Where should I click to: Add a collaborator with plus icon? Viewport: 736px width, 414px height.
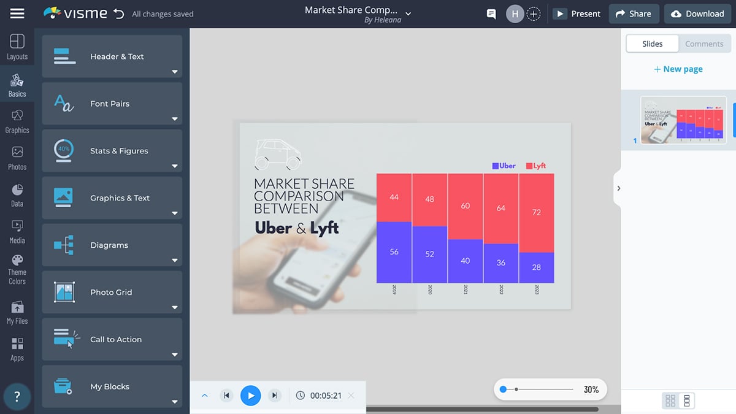coord(534,13)
